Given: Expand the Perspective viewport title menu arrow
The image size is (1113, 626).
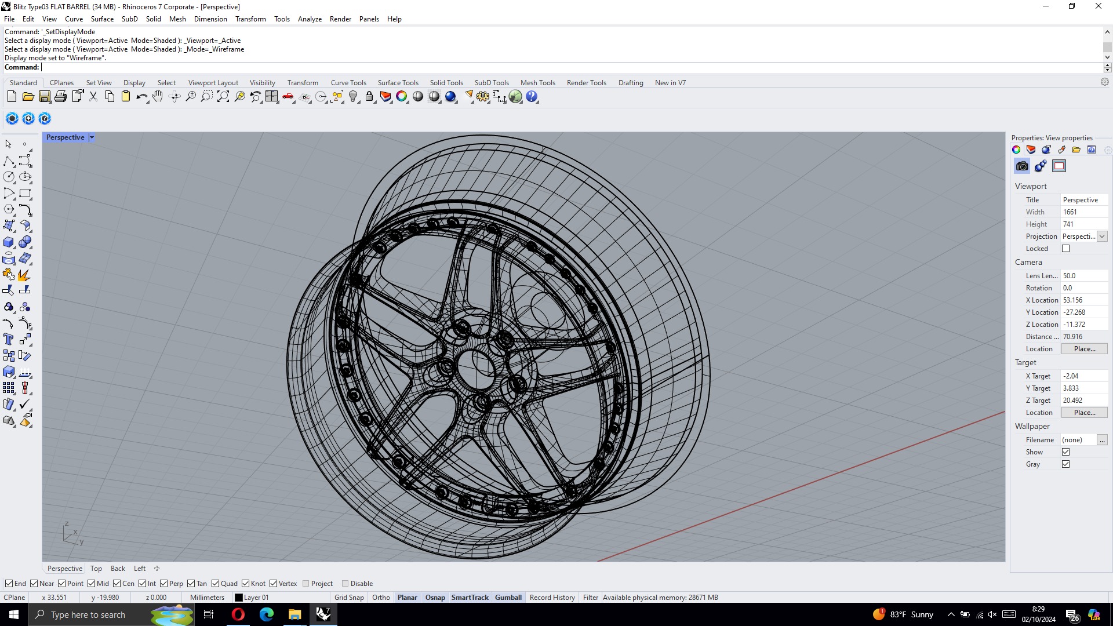Looking at the screenshot, I should [x=92, y=137].
